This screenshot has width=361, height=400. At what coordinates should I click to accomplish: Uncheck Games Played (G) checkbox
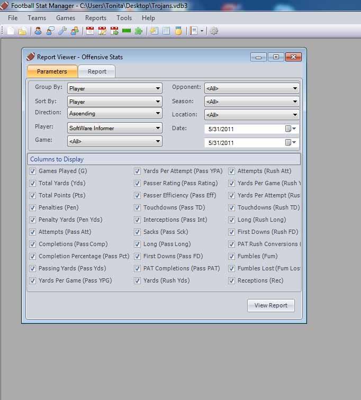33,171
